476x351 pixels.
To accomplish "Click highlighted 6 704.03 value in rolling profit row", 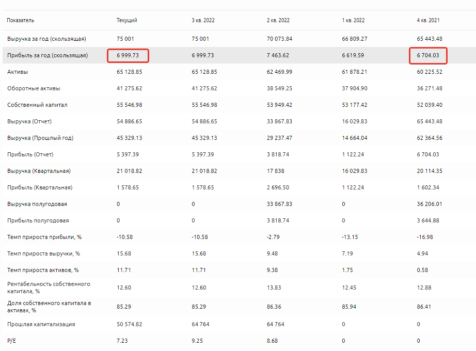I will pyautogui.click(x=428, y=55).
